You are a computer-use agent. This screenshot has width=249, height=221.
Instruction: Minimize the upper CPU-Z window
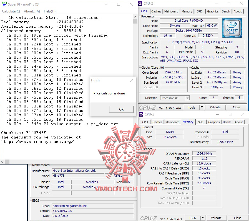click(x=217, y=4)
